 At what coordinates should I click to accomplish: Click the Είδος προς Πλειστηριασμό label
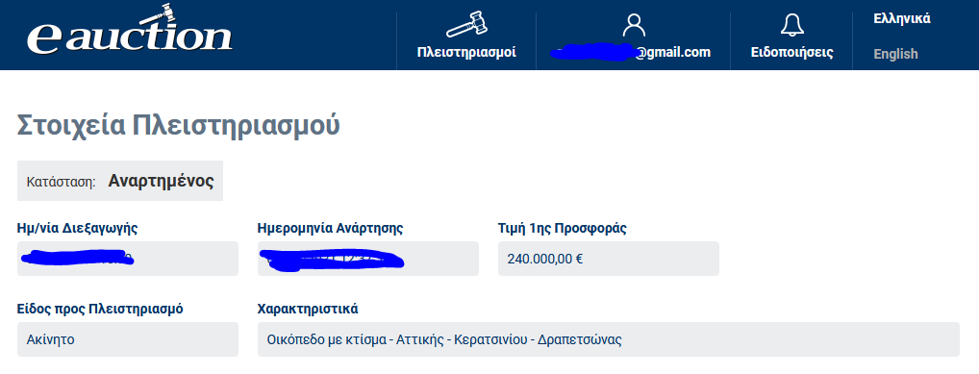[100, 309]
